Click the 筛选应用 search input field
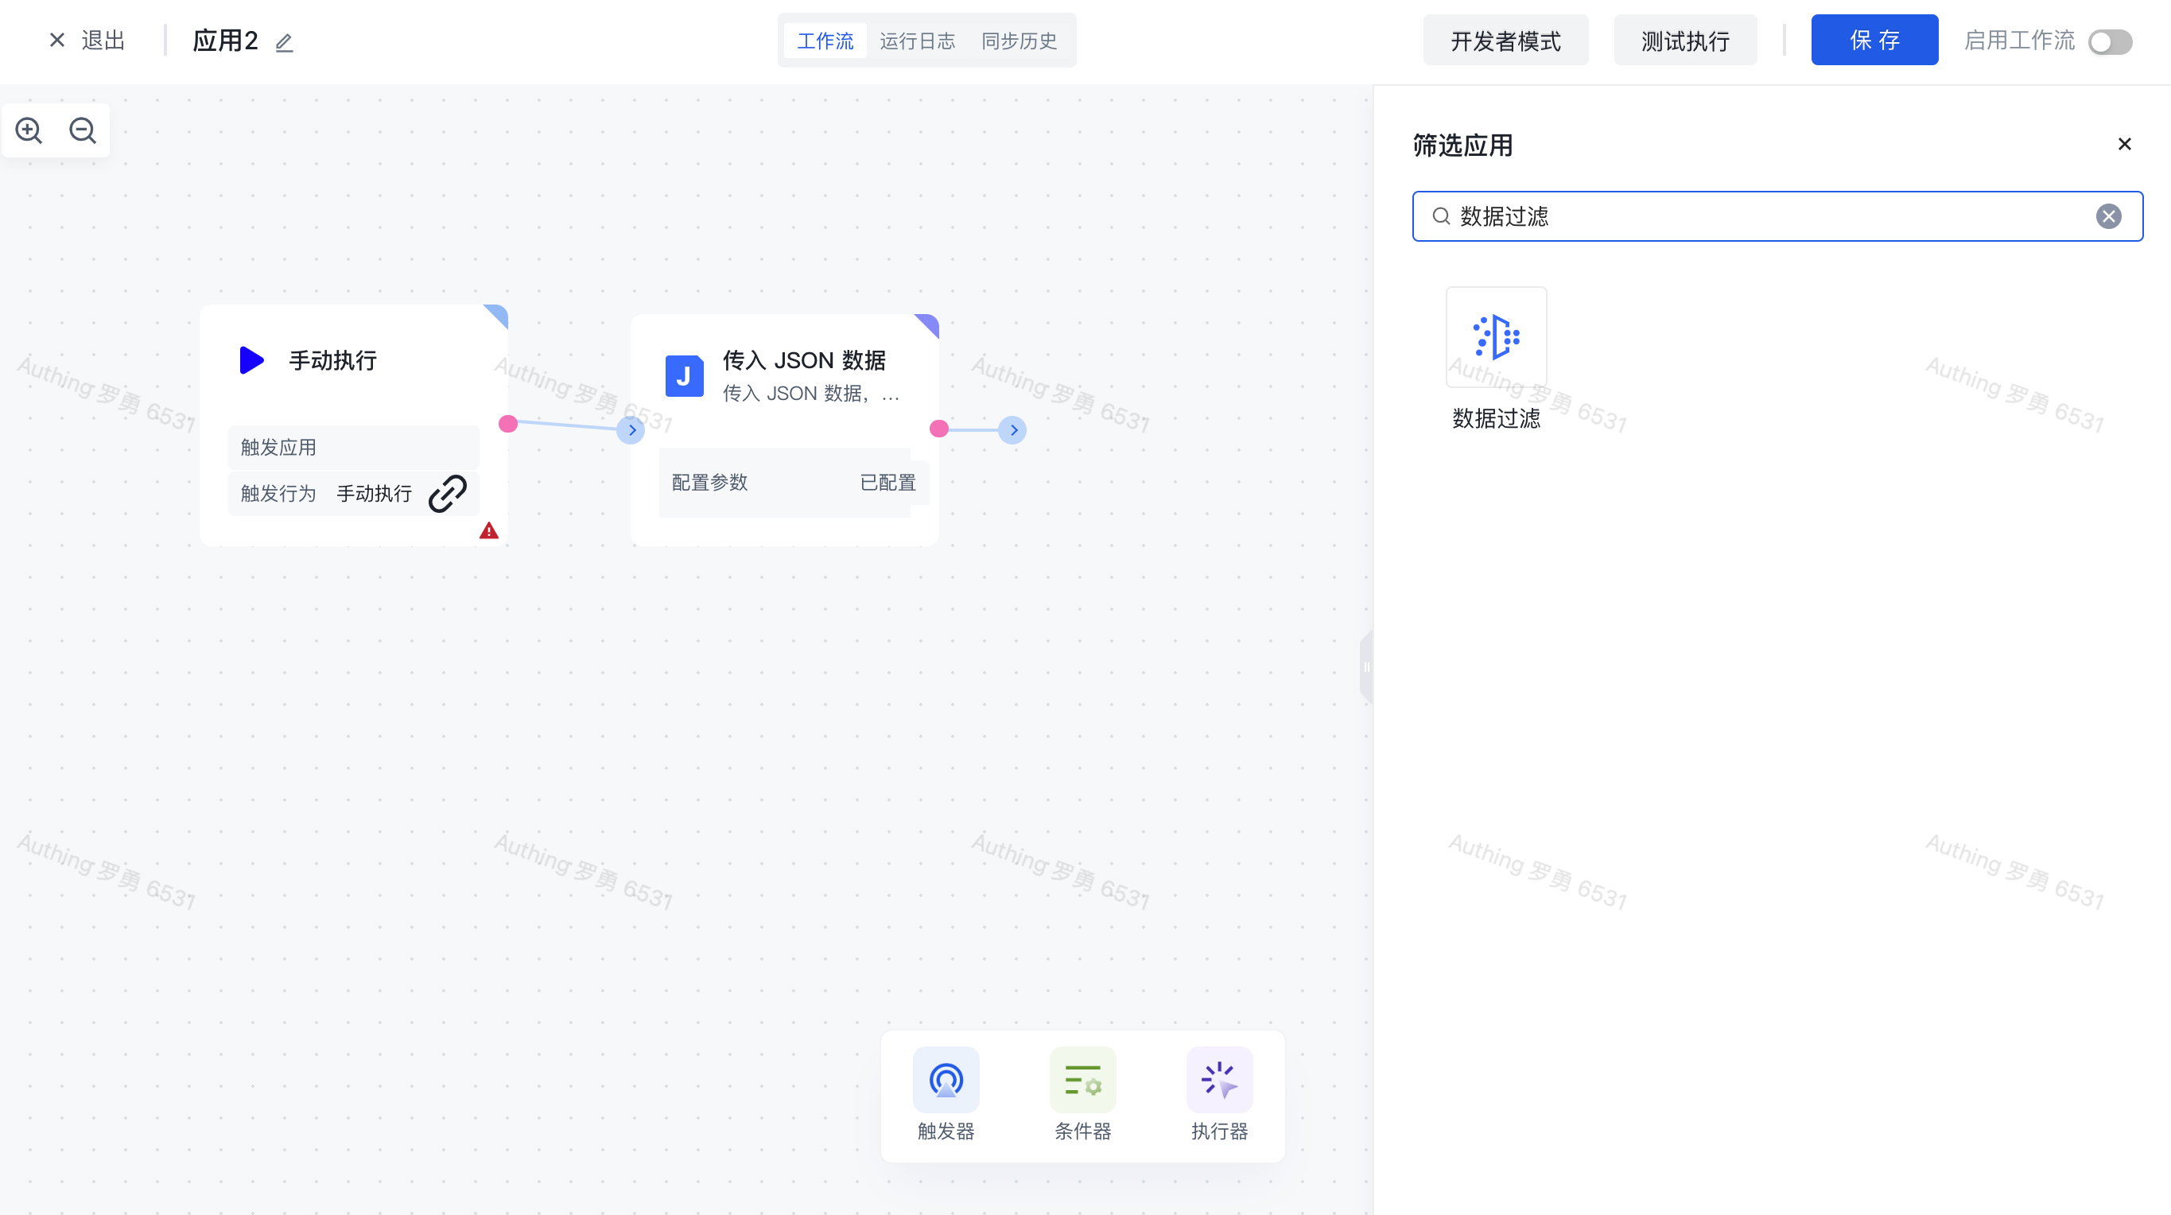Viewport: 2171px width, 1215px height. pyautogui.click(x=1770, y=216)
